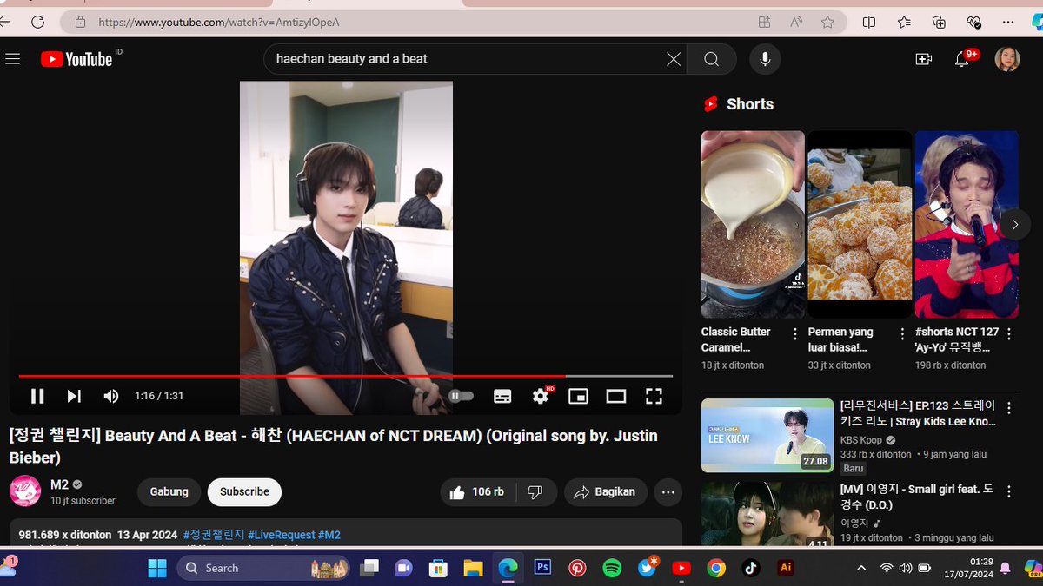The height and width of the screenshot is (586, 1043).
Task: Start voice search with microphone
Action: pos(765,59)
